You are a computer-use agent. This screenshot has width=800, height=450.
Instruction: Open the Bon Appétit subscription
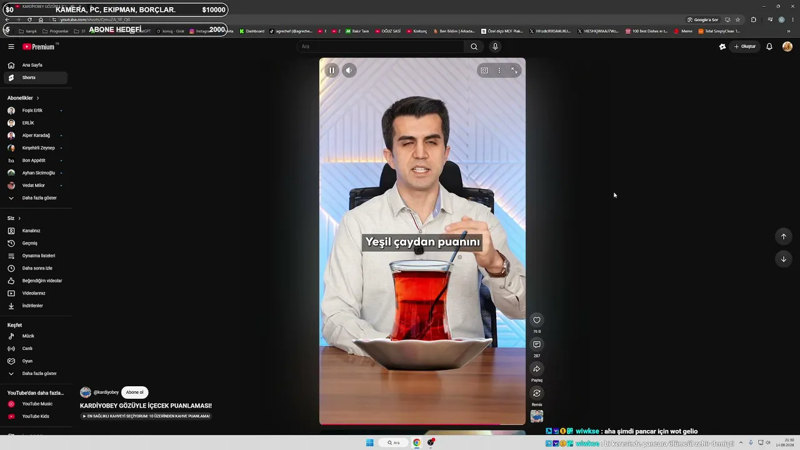[35, 161]
